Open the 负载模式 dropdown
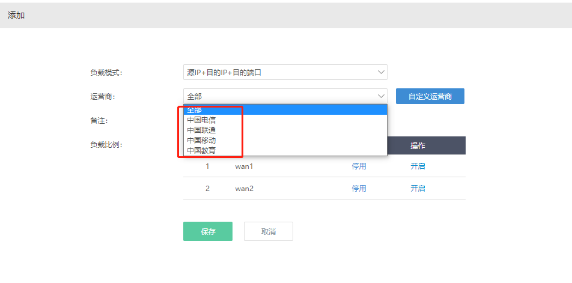The height and width of the screenshot is (283, 572). pos(285,72)
